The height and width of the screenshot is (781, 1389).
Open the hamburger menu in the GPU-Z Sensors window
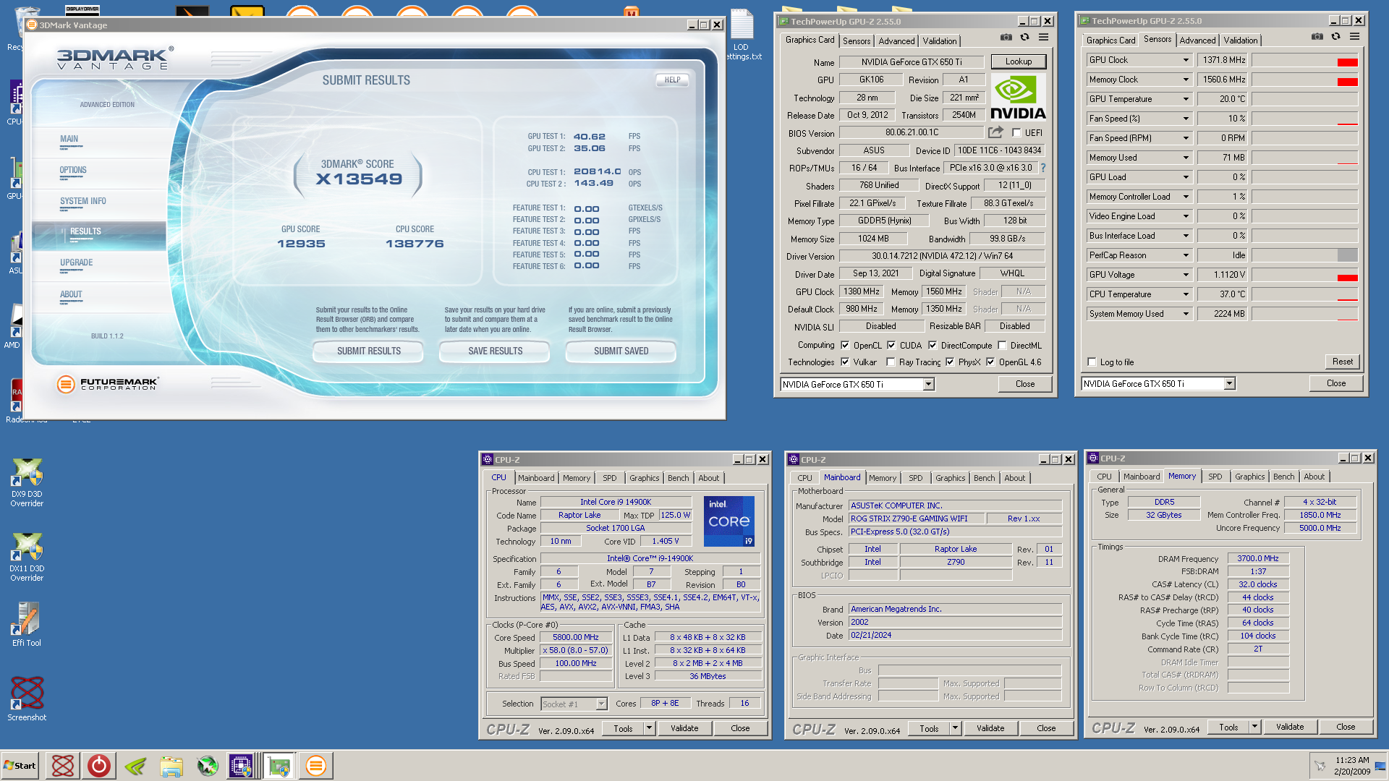pyautogui.click(x=1354, y=37)
